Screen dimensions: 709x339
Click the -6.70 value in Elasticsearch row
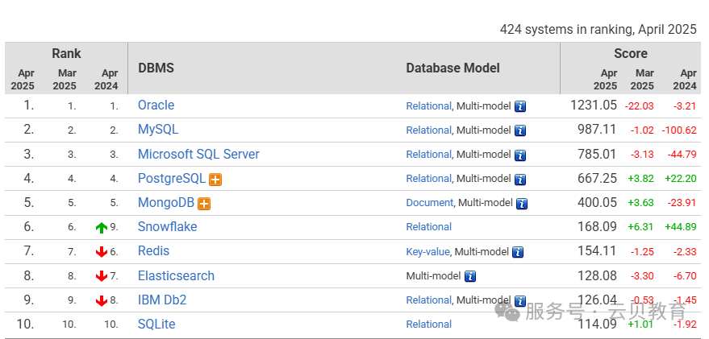[x=684, y=276]
